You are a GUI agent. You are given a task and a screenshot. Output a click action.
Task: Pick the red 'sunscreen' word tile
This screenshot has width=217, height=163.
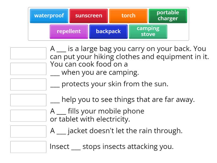pyautogui.click(x=89, y=15)
